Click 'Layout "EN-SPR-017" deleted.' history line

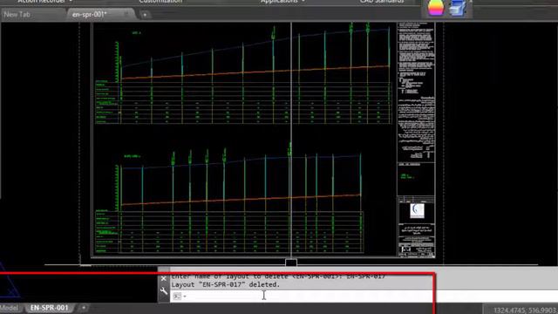[x=226, y=285]
